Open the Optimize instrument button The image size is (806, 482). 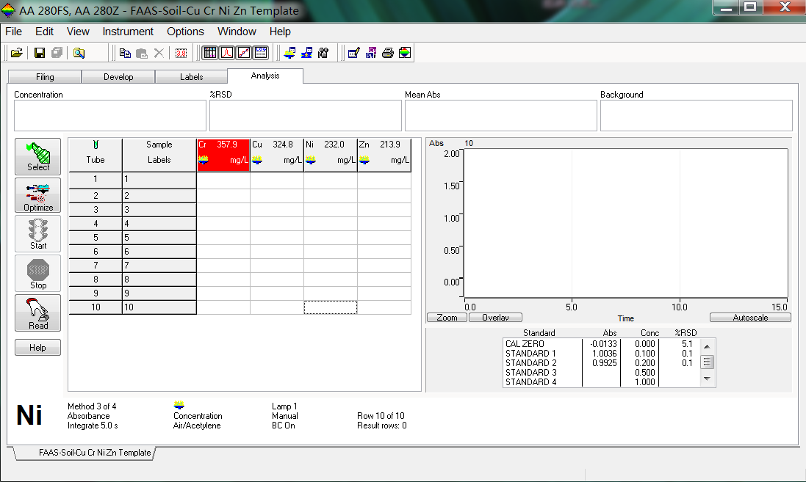pos(38,196)
